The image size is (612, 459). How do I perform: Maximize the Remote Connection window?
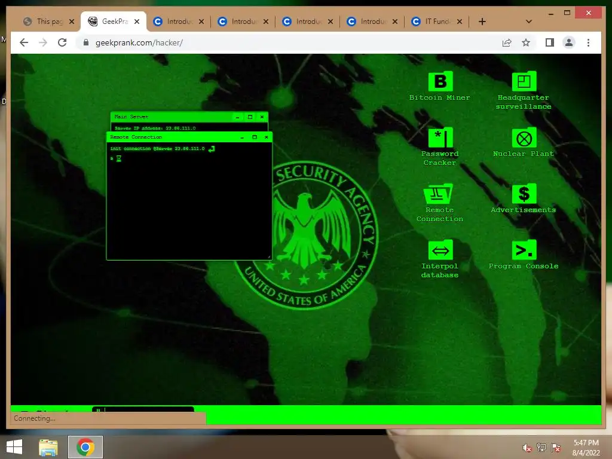(x=255, y=137)
